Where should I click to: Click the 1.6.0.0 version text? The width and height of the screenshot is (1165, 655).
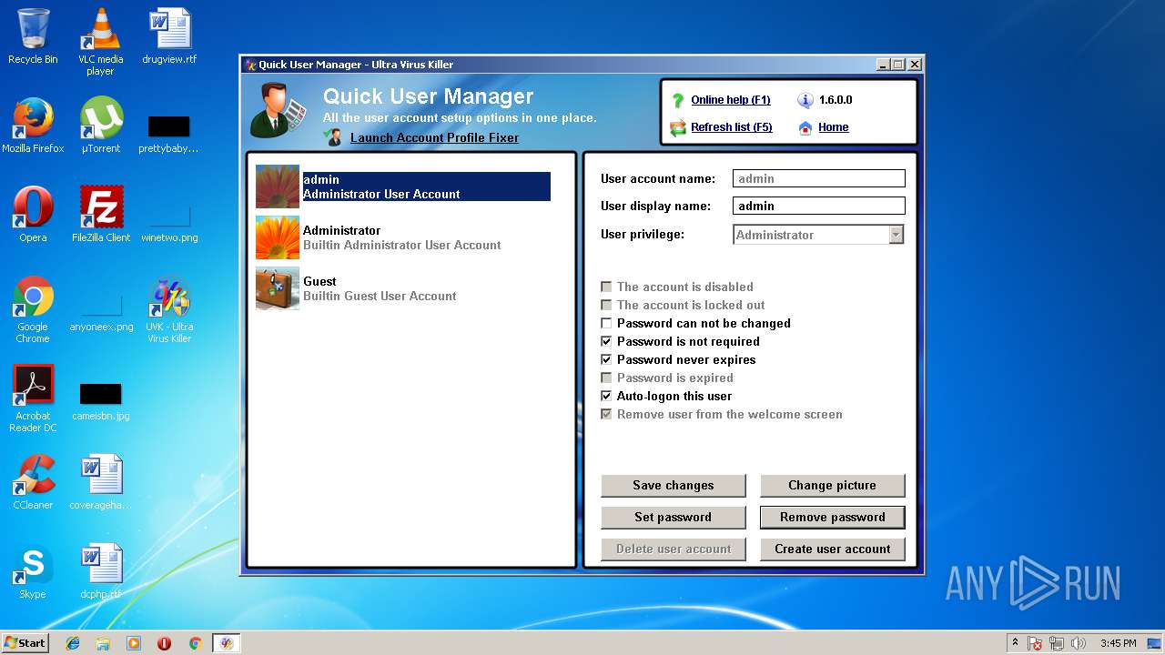(x=836, y=100)
